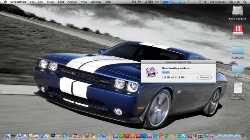The image size is (250, 140).
Task: Open Adobe After Effects from the dock
Action: 116,136
